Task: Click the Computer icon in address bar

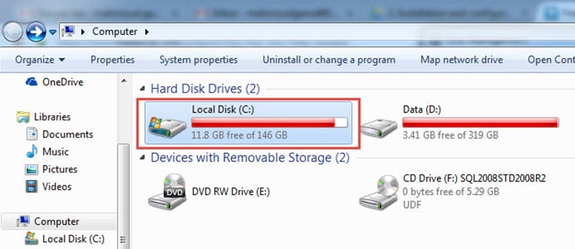Action: 68,31
